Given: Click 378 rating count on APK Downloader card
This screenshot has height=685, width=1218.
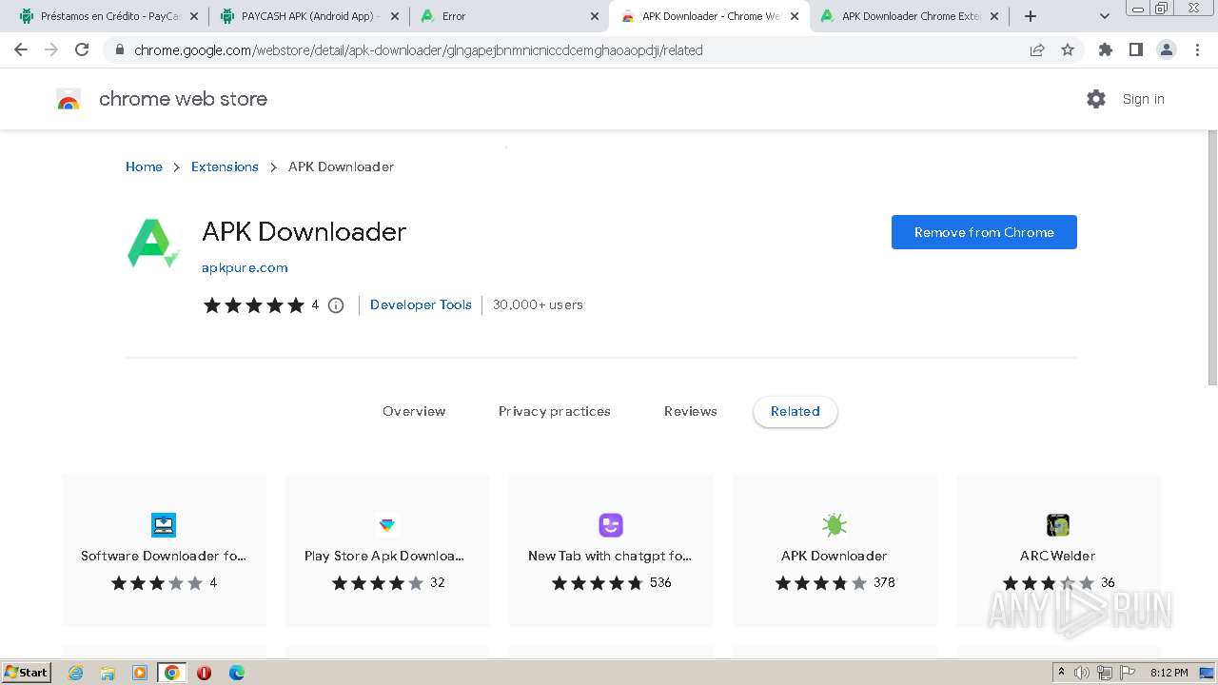Looking at the screenshot, I should [884, 582].
